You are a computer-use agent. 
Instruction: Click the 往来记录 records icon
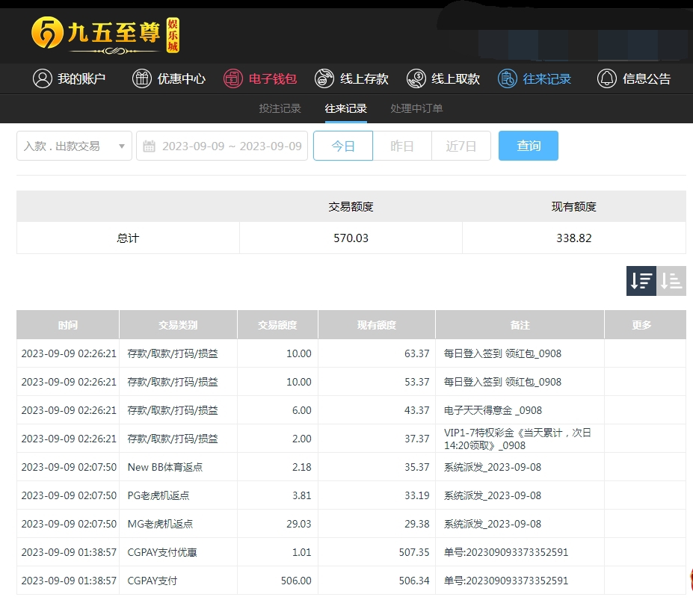click(508, 78)
